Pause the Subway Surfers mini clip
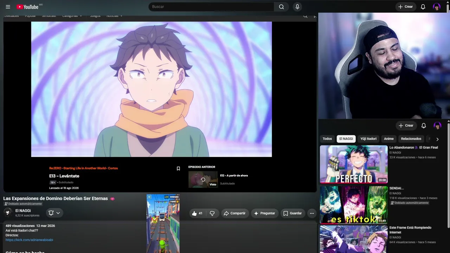Image resolution: width=450 pixels, height=253 pixels. [x=149, y=197]
